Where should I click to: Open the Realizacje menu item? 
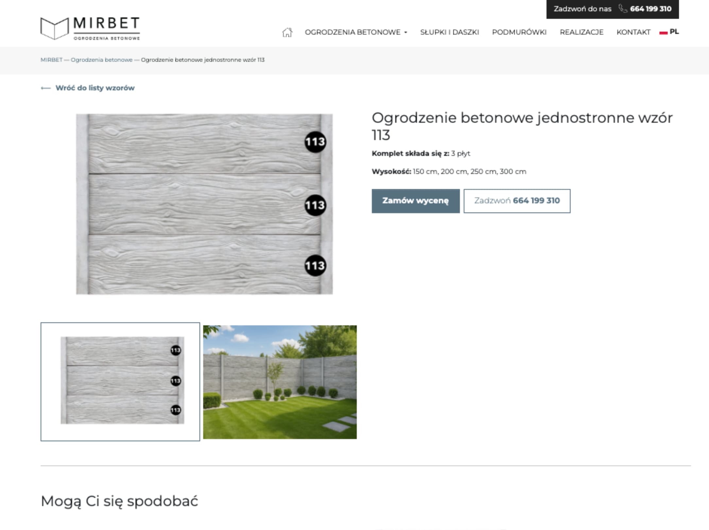(581, 32)
